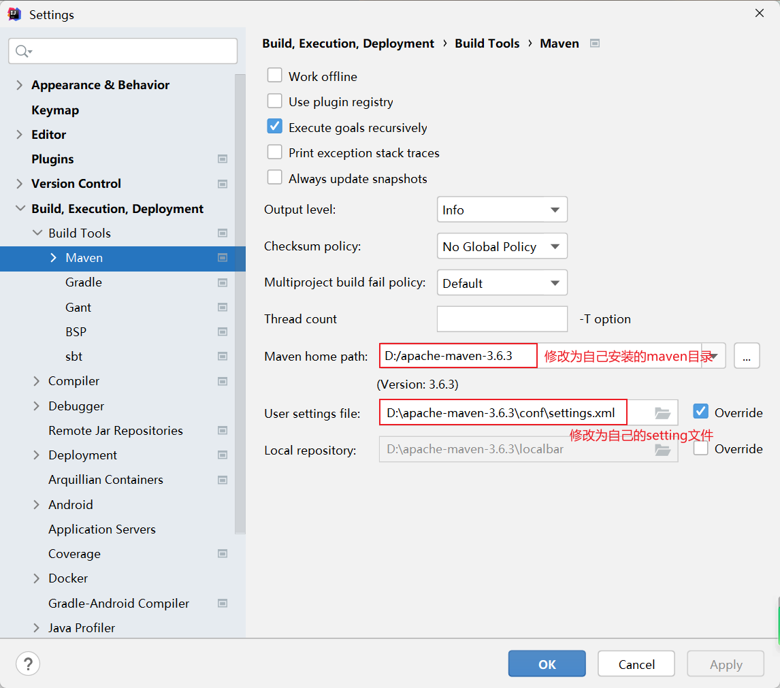
Task: Click the Apply button
Action: pyautogui.click(x=726, y=664)
